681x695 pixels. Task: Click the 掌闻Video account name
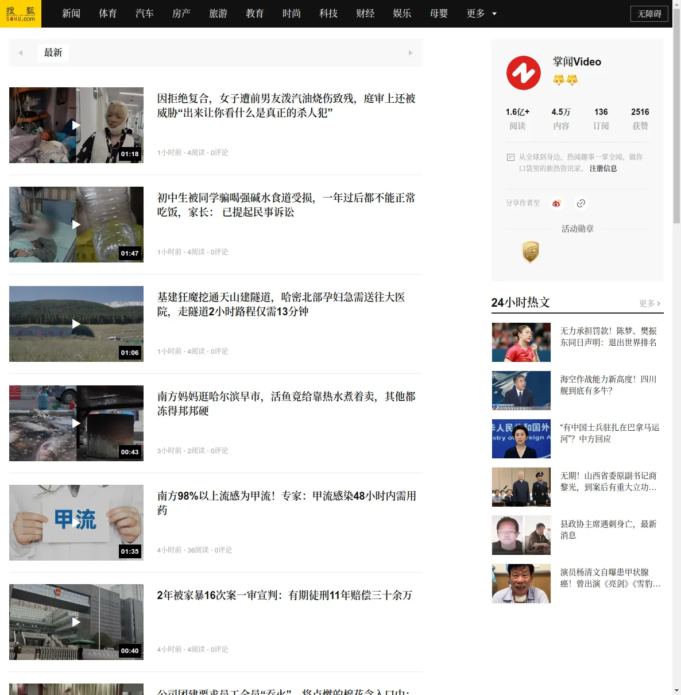click(577, 62)
